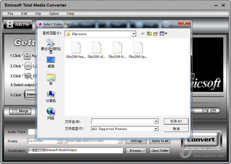Select the libx264-h... file
The image size is (231, 164).
(x=117, y=50)
